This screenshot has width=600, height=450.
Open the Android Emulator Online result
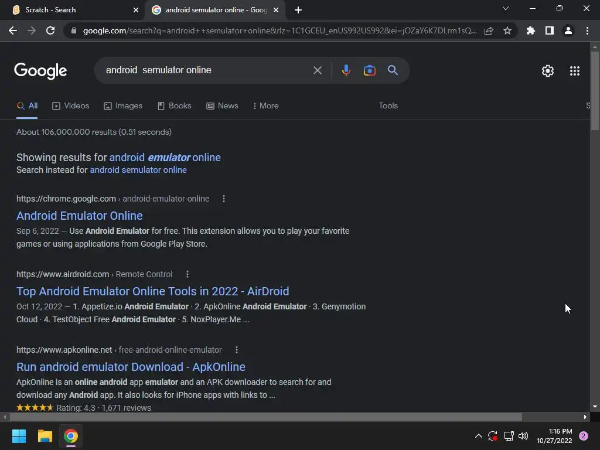[80, 216]
